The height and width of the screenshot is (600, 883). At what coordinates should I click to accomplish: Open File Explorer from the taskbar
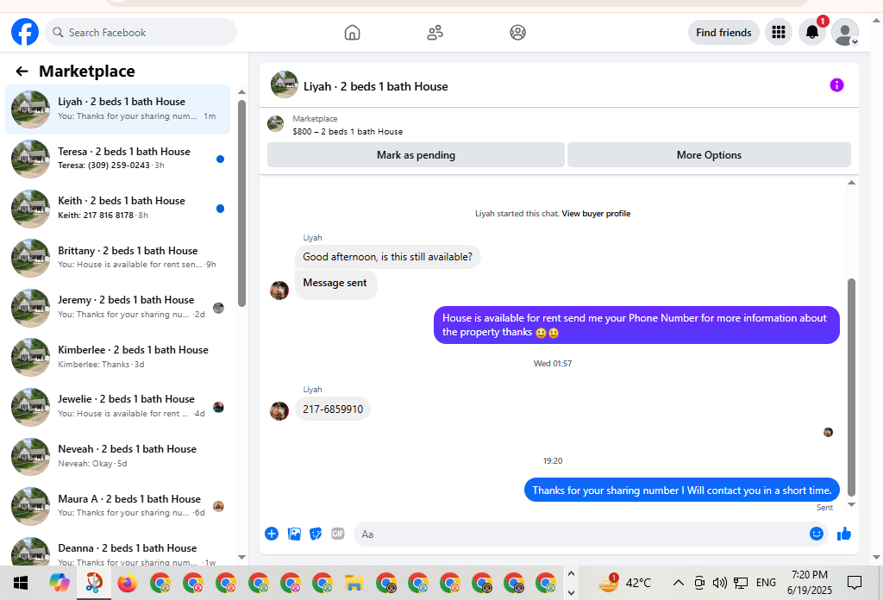click(x=354, y=583)
